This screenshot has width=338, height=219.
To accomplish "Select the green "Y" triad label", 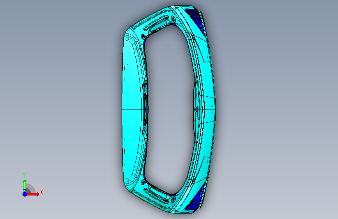I will (25, 175).
